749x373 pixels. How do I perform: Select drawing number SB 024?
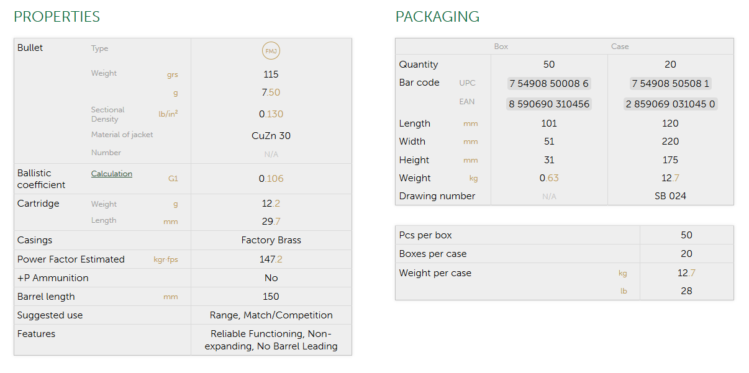(670, 196)
